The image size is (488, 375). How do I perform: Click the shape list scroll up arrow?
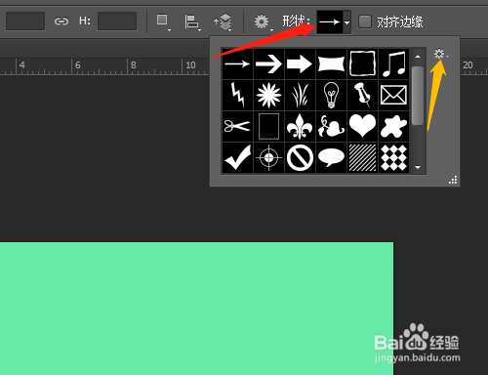point(418,57)
